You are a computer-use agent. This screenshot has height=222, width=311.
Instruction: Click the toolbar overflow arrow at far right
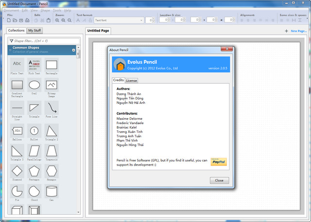point(308,18)
